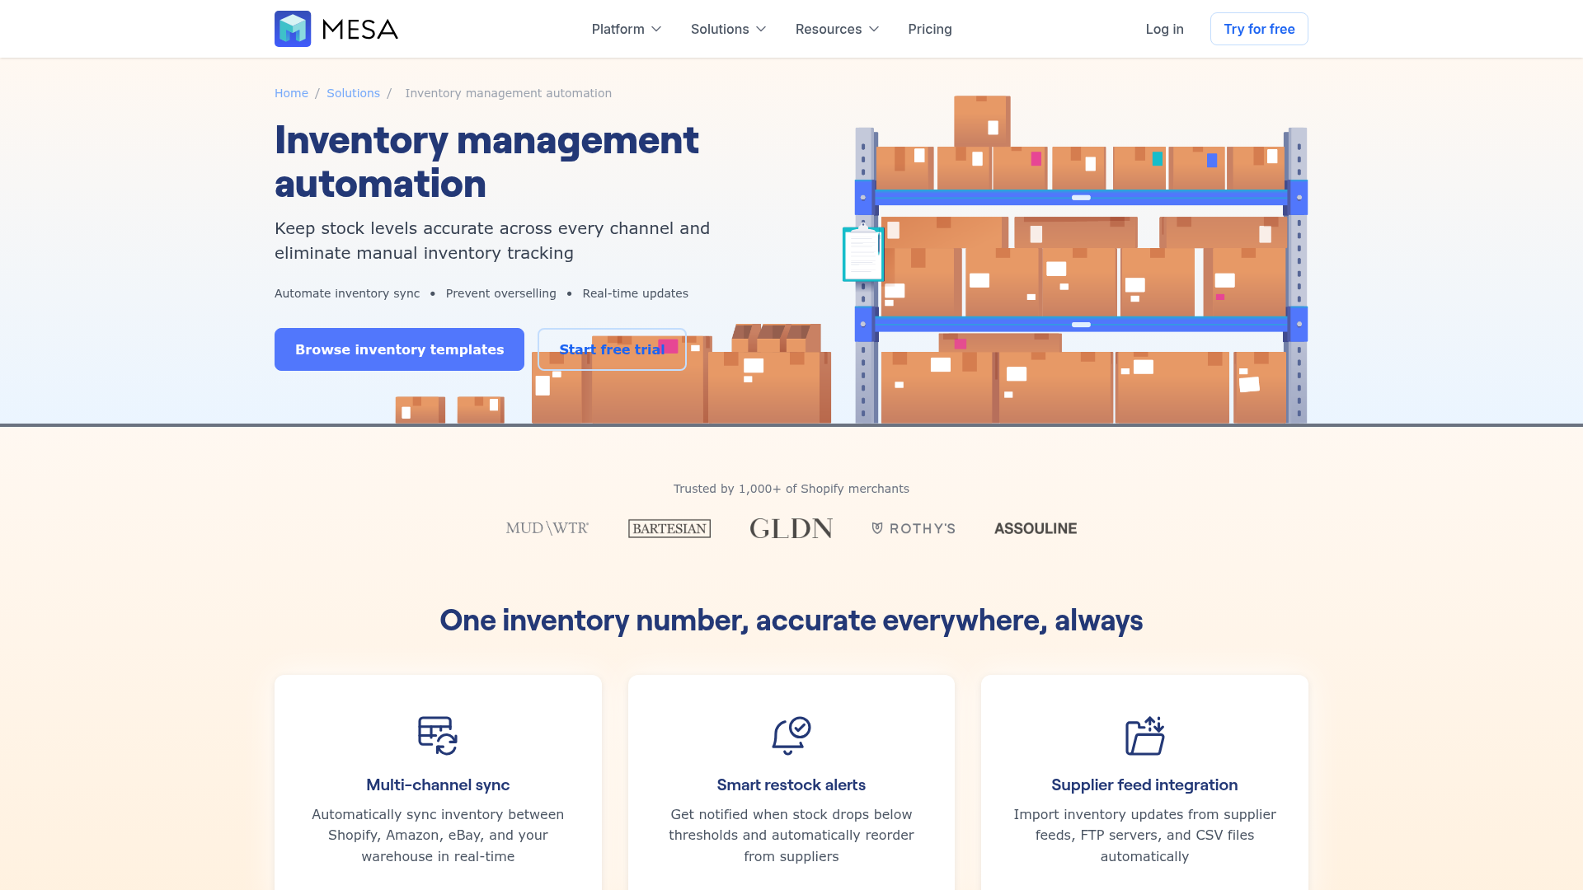The image size is (1583, 890).
Task: Click the Multi-channel sync icon
Action: [438, 736]
